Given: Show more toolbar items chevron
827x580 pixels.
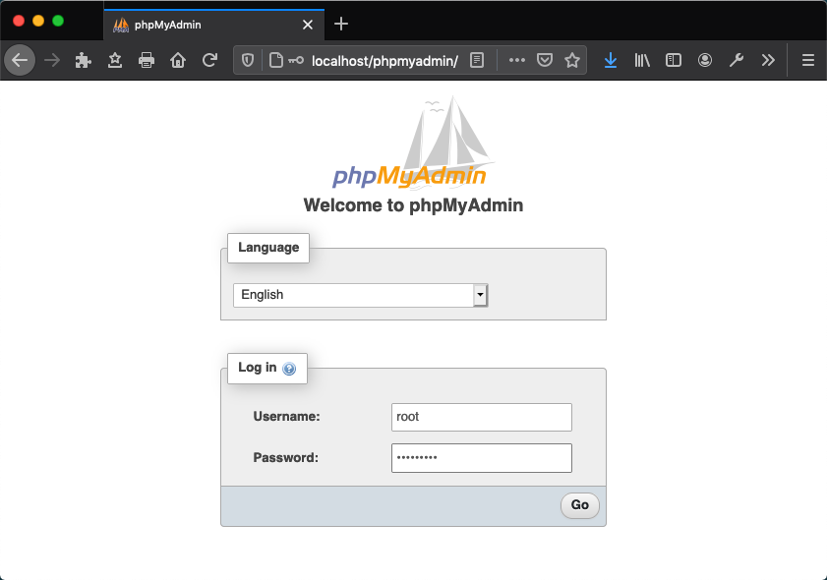Looking at the screenshot, I should point(768,60).
